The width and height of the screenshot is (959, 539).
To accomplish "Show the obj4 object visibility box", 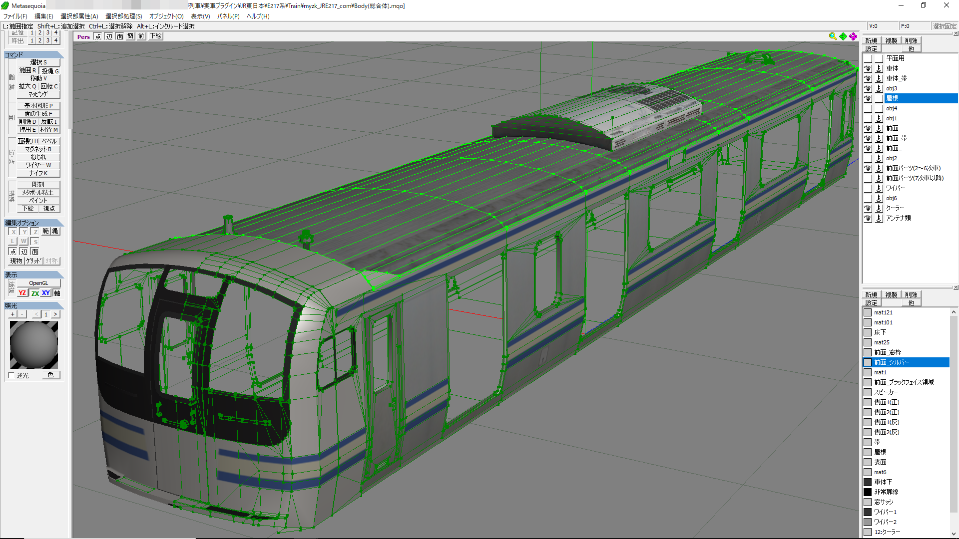I will point(868,108).
